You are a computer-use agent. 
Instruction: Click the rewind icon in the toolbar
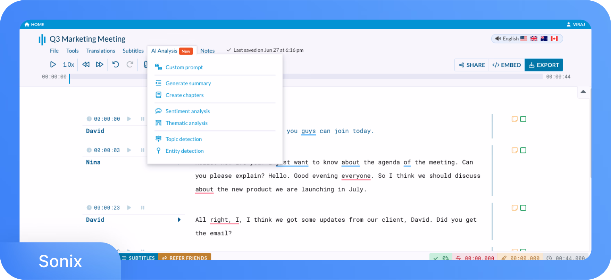point(86,65)
